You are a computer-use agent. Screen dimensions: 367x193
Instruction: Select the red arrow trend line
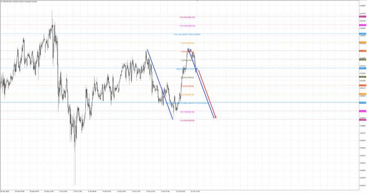[x=207, y=94]
